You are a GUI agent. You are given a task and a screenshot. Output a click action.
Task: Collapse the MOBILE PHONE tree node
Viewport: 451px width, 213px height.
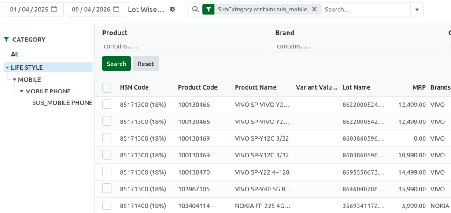click(22, 92)
